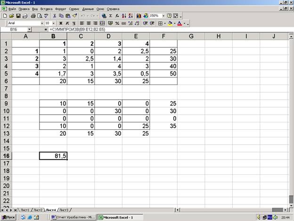This screenshot has height=221, width=294.
Task: Open the Правка menu
Action: tap(24, 9)
